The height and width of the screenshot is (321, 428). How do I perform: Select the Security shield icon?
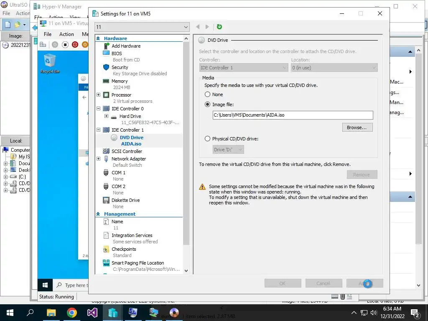(106, 67)
